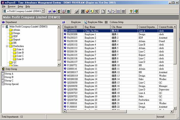Click the company name combo box field
The width and height of the screenshot is (180, 120).
(24, 11)
